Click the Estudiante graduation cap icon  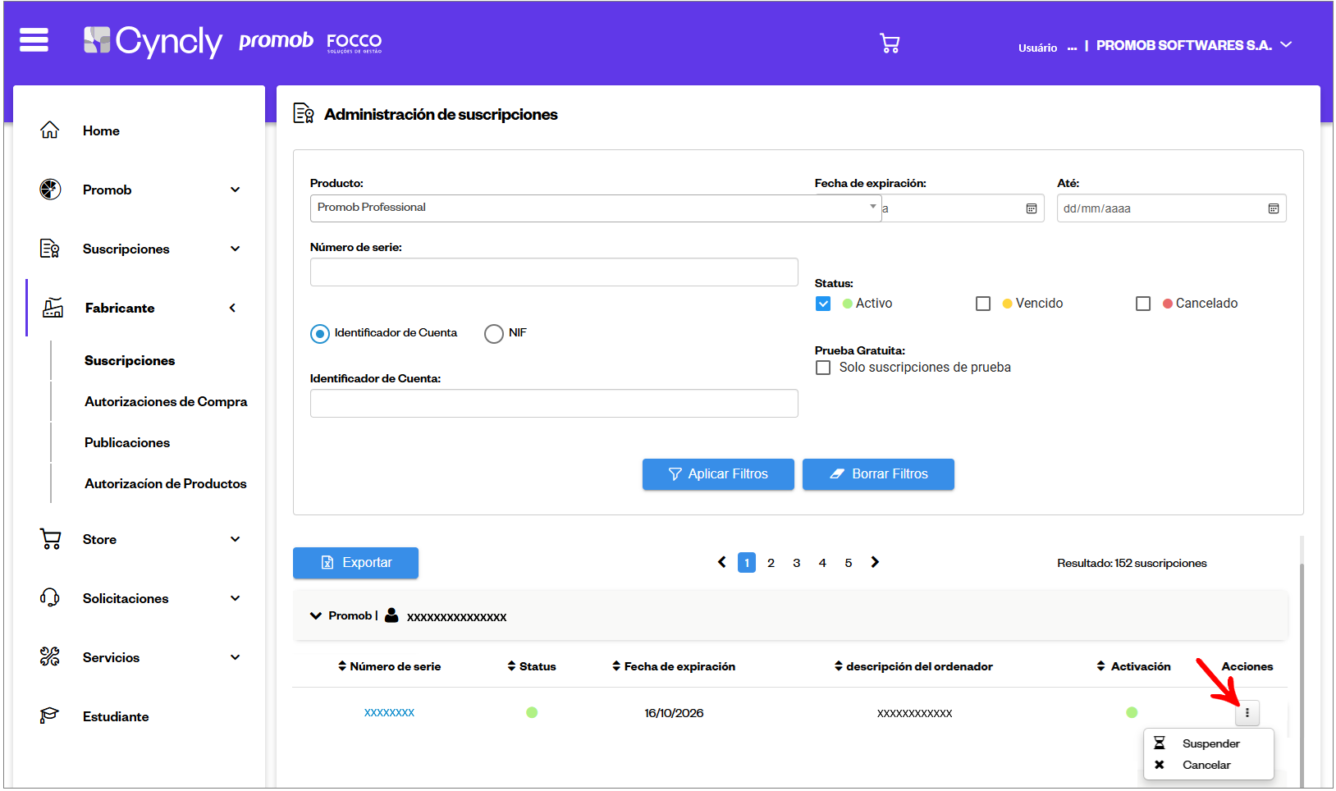pyautogui.click(x=49, y=716)
